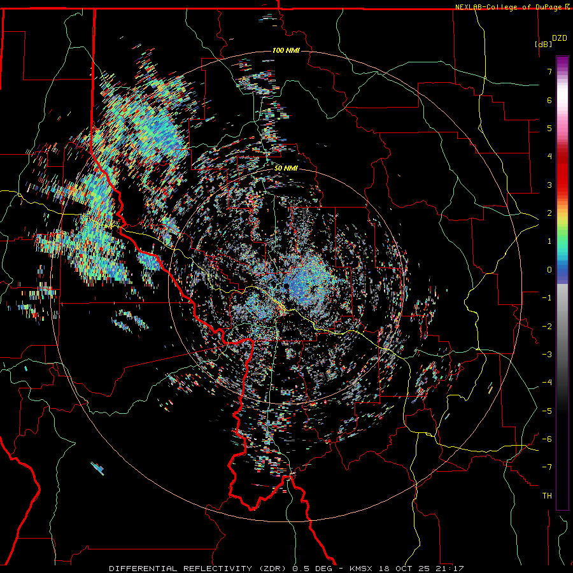The height and width of the screenshot is (573, 573).
Task: Click the 6 value on the color scale
Action: click(549, 100)
